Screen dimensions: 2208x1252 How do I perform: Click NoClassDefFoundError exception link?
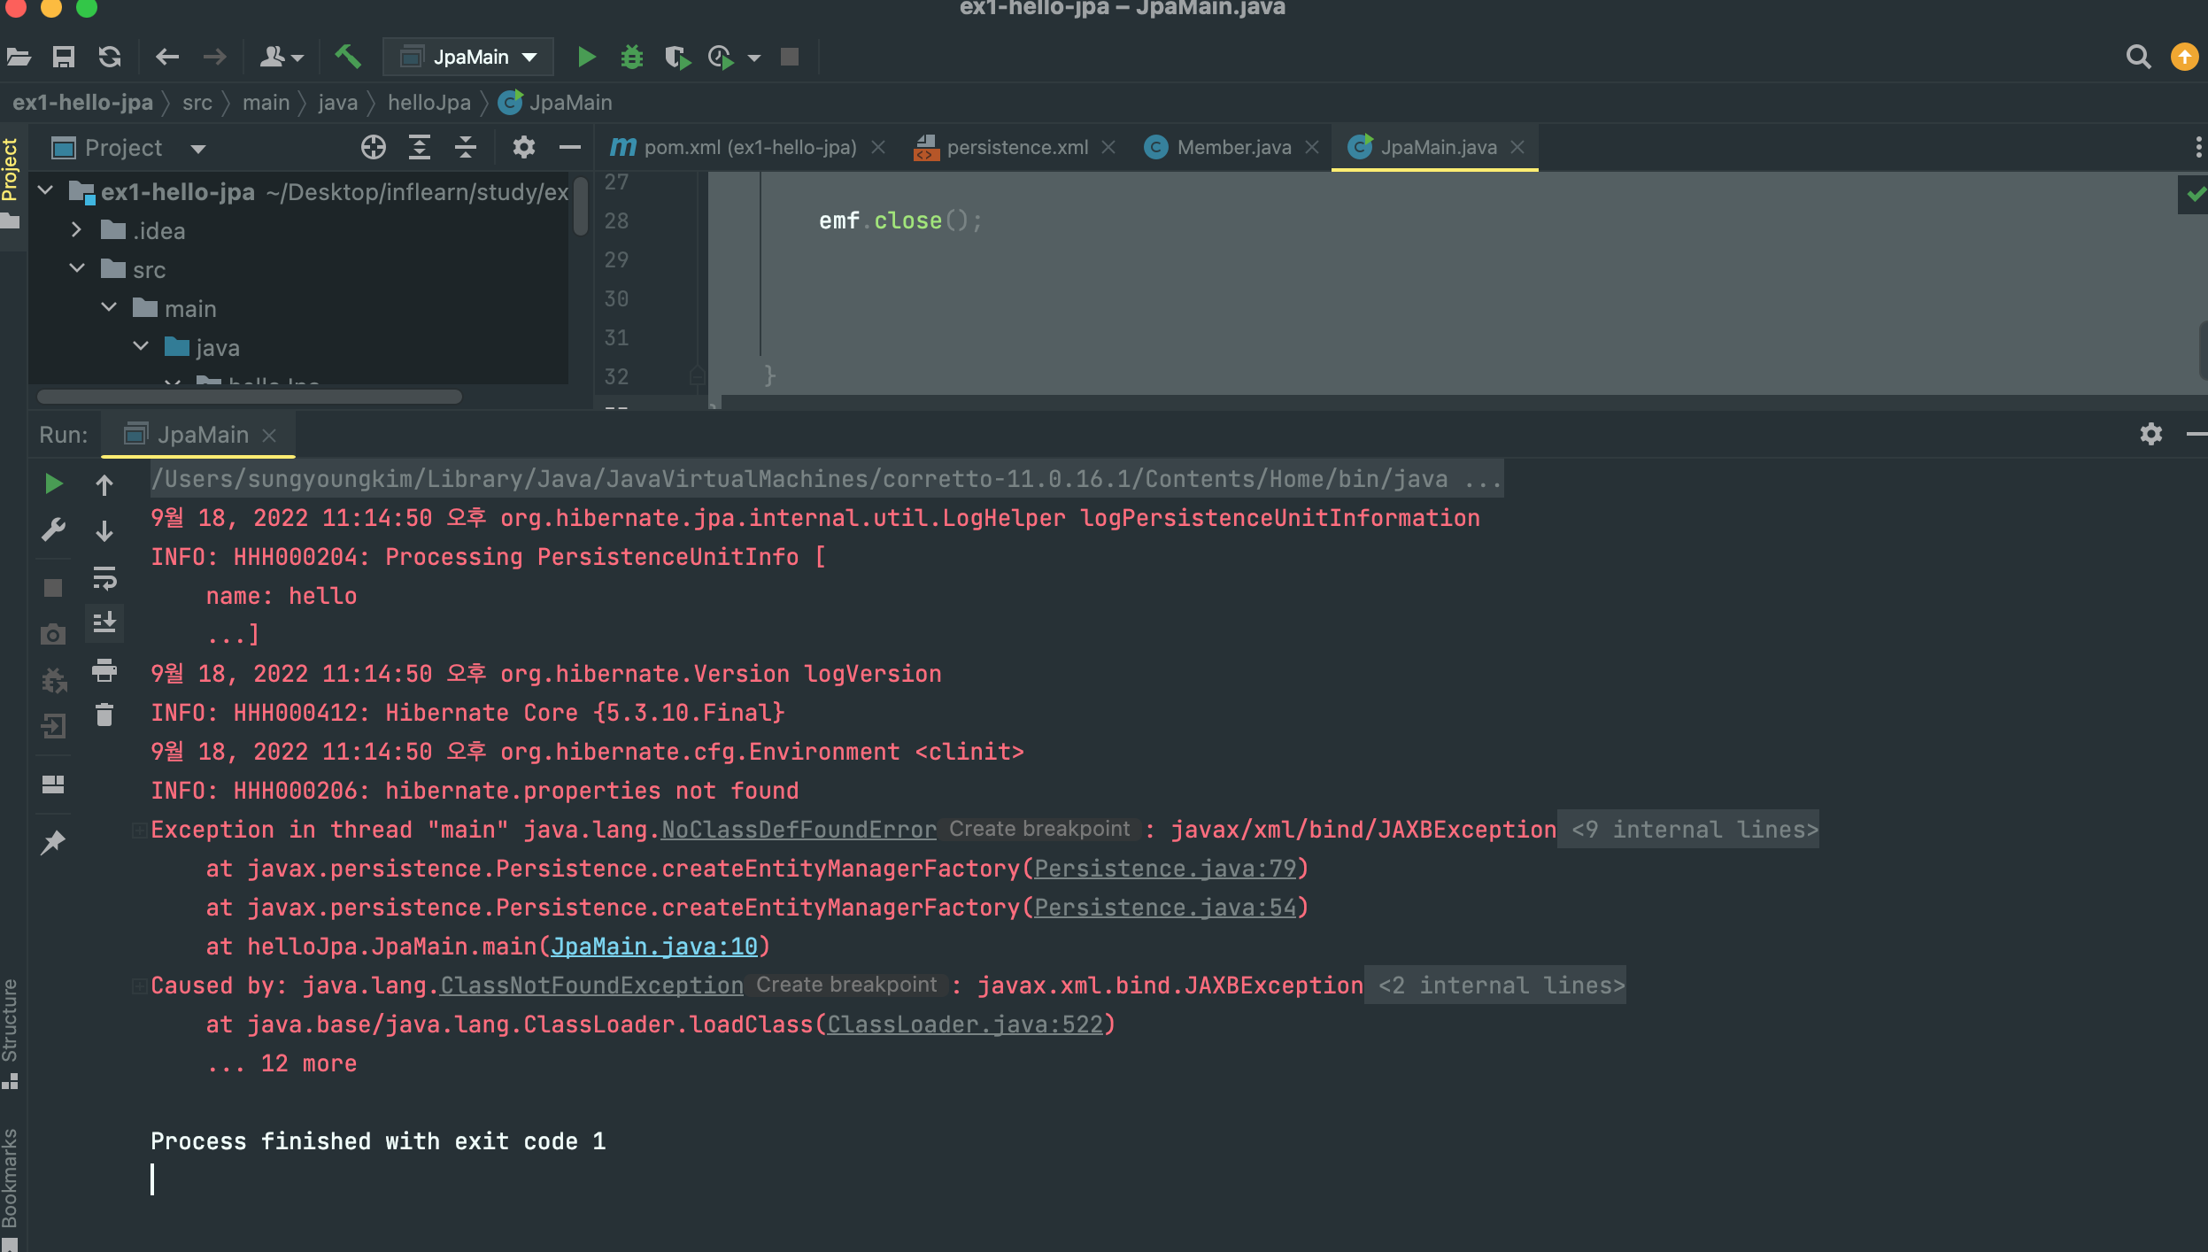(x=799, y=830)
